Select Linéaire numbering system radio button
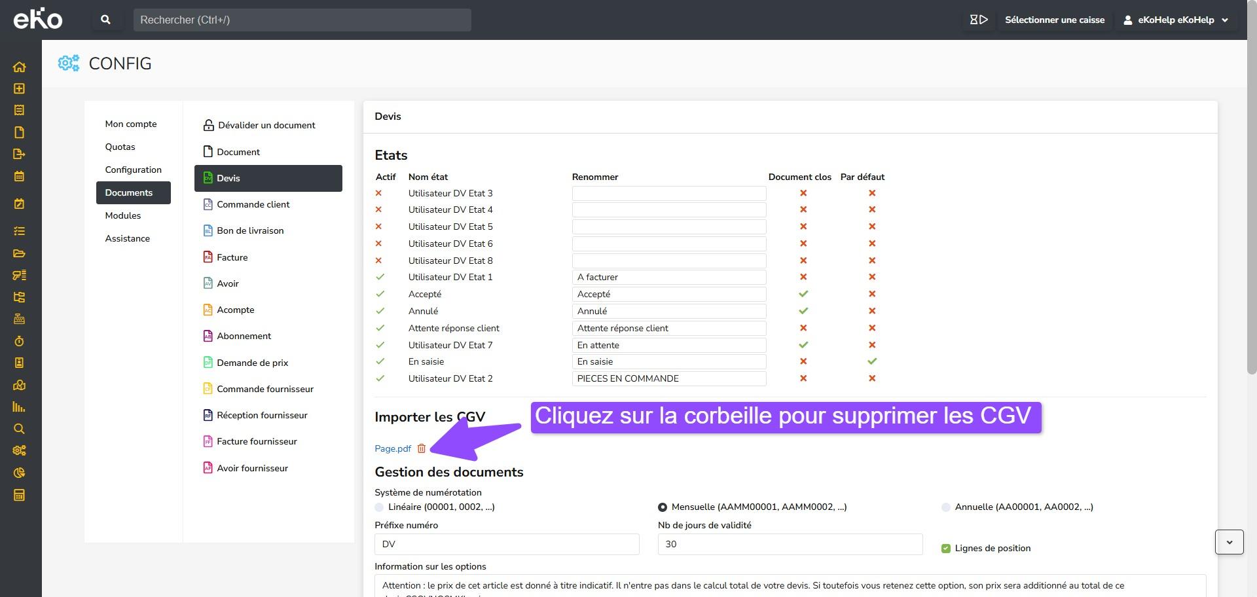The height and width of the screenshot is (597, 1257). tap(379, 507)
